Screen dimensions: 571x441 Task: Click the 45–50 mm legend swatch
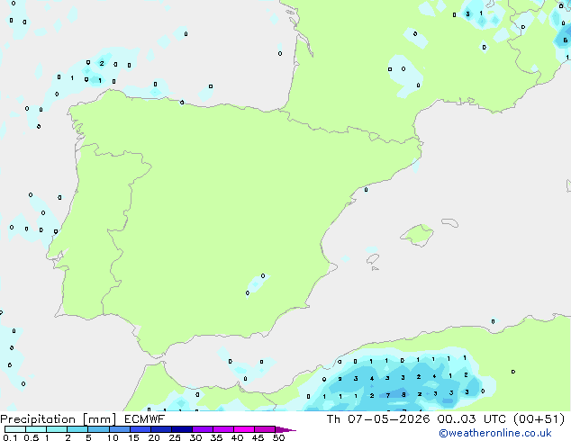tap(265, 429)
